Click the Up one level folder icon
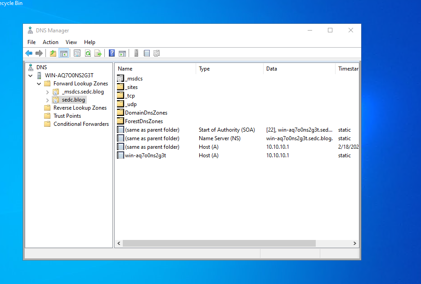The height and width of the screenshot is (284, 421). (x=53, y=53)
